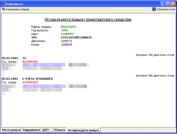This screenshot has height=134, width=177.
Task: Click the first red plate number А479АУ63
Action: [30, 62]
